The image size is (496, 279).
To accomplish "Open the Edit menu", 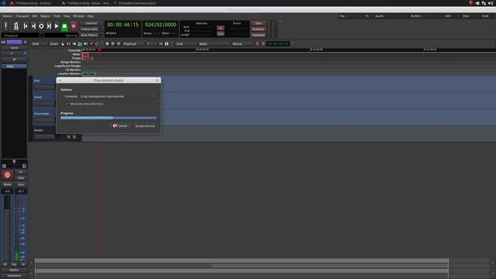I will point(35,15).
